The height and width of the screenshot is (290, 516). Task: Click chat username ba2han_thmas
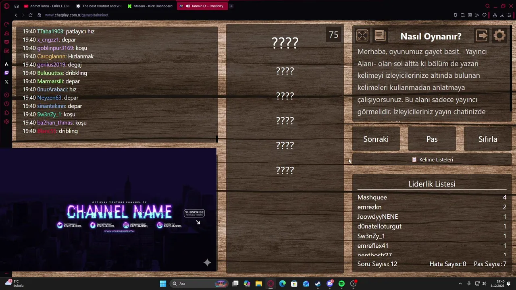[55, 122]
